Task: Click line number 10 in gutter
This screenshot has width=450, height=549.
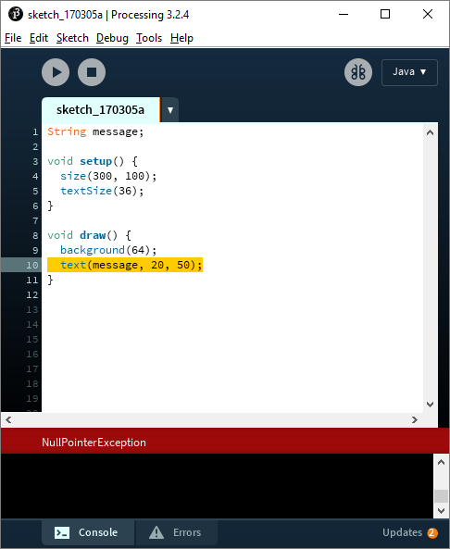Action: click(x=32, y=265)
